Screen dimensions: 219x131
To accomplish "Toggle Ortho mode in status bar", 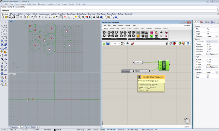I will pyautogui.click(x=89, y=130).
